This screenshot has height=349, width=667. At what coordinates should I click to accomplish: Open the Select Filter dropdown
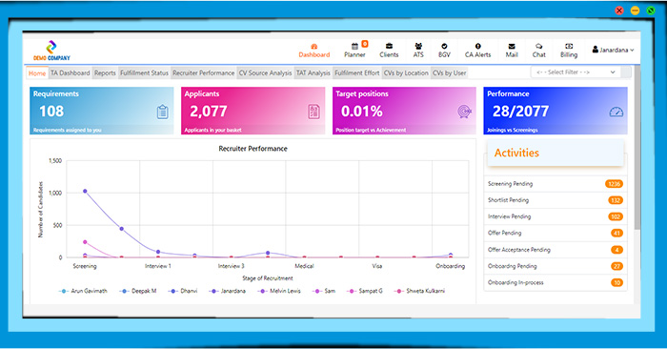point(576,72)
